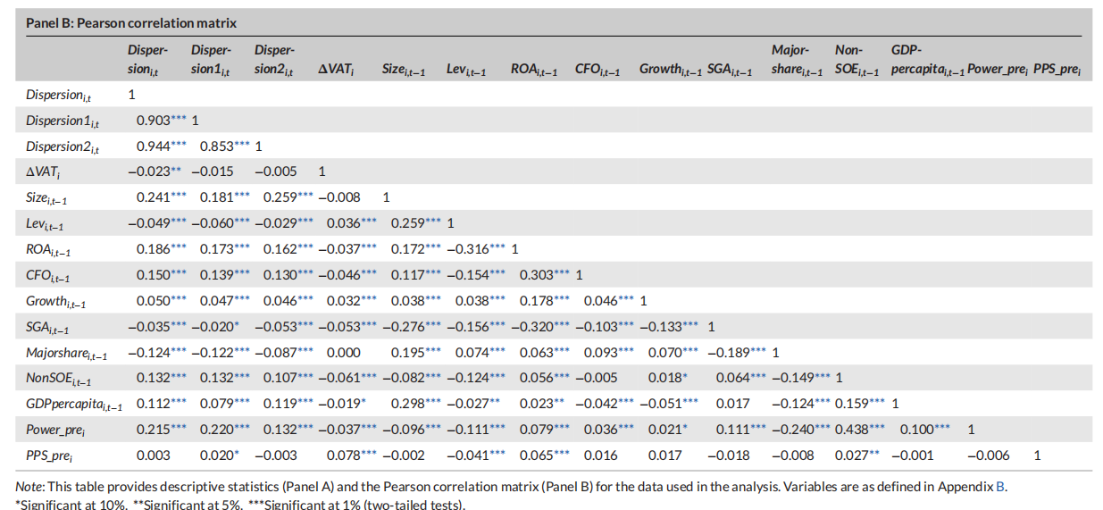Click the Lev row label
Image resolution: width=1103 pixels, height=510 pixels.
(44, 222)
